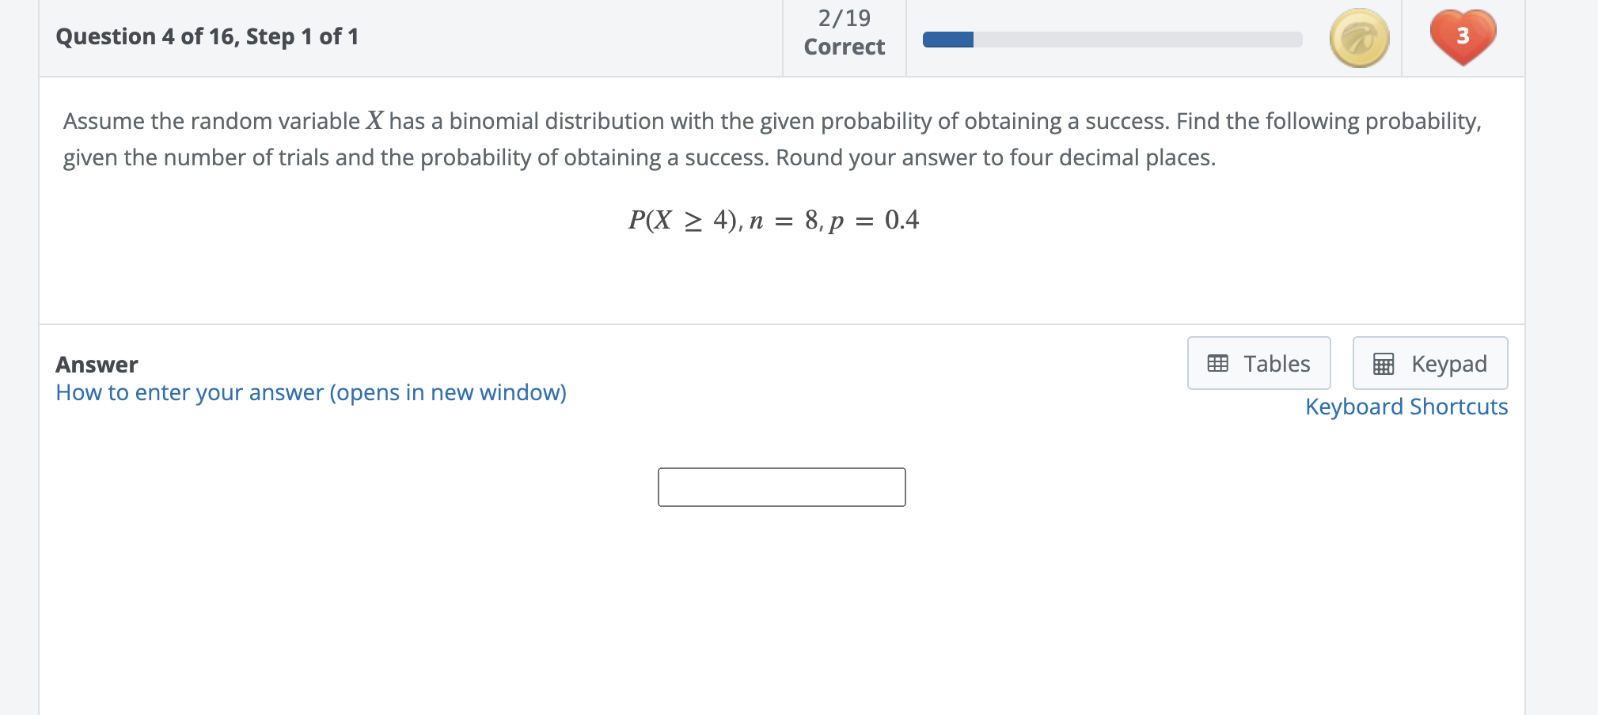Open the How to enter your answer link

311,392
